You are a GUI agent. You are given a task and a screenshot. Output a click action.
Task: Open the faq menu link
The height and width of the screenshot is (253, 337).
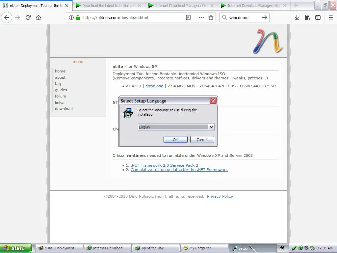click(x=58, y=83)
